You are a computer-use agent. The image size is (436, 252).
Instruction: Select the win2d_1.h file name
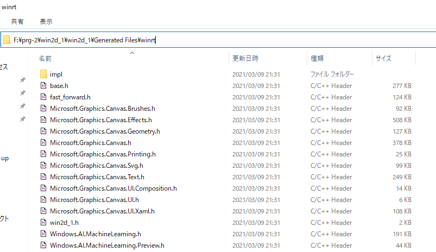pyautogui.click(x=64, y=223)
